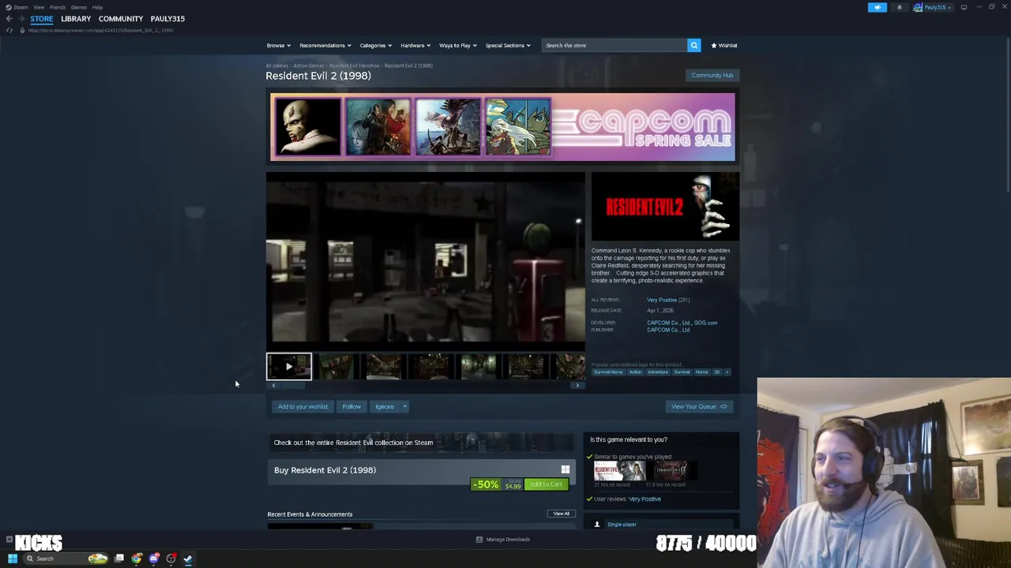The image size is (1011, 568).
Task: Open the Resident Evil Franchise breadcrumb link
Action: pyautogui.click(x=354, y=65)
